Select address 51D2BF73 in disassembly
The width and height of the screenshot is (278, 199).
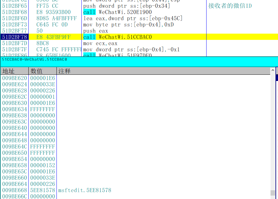[15, 24]
